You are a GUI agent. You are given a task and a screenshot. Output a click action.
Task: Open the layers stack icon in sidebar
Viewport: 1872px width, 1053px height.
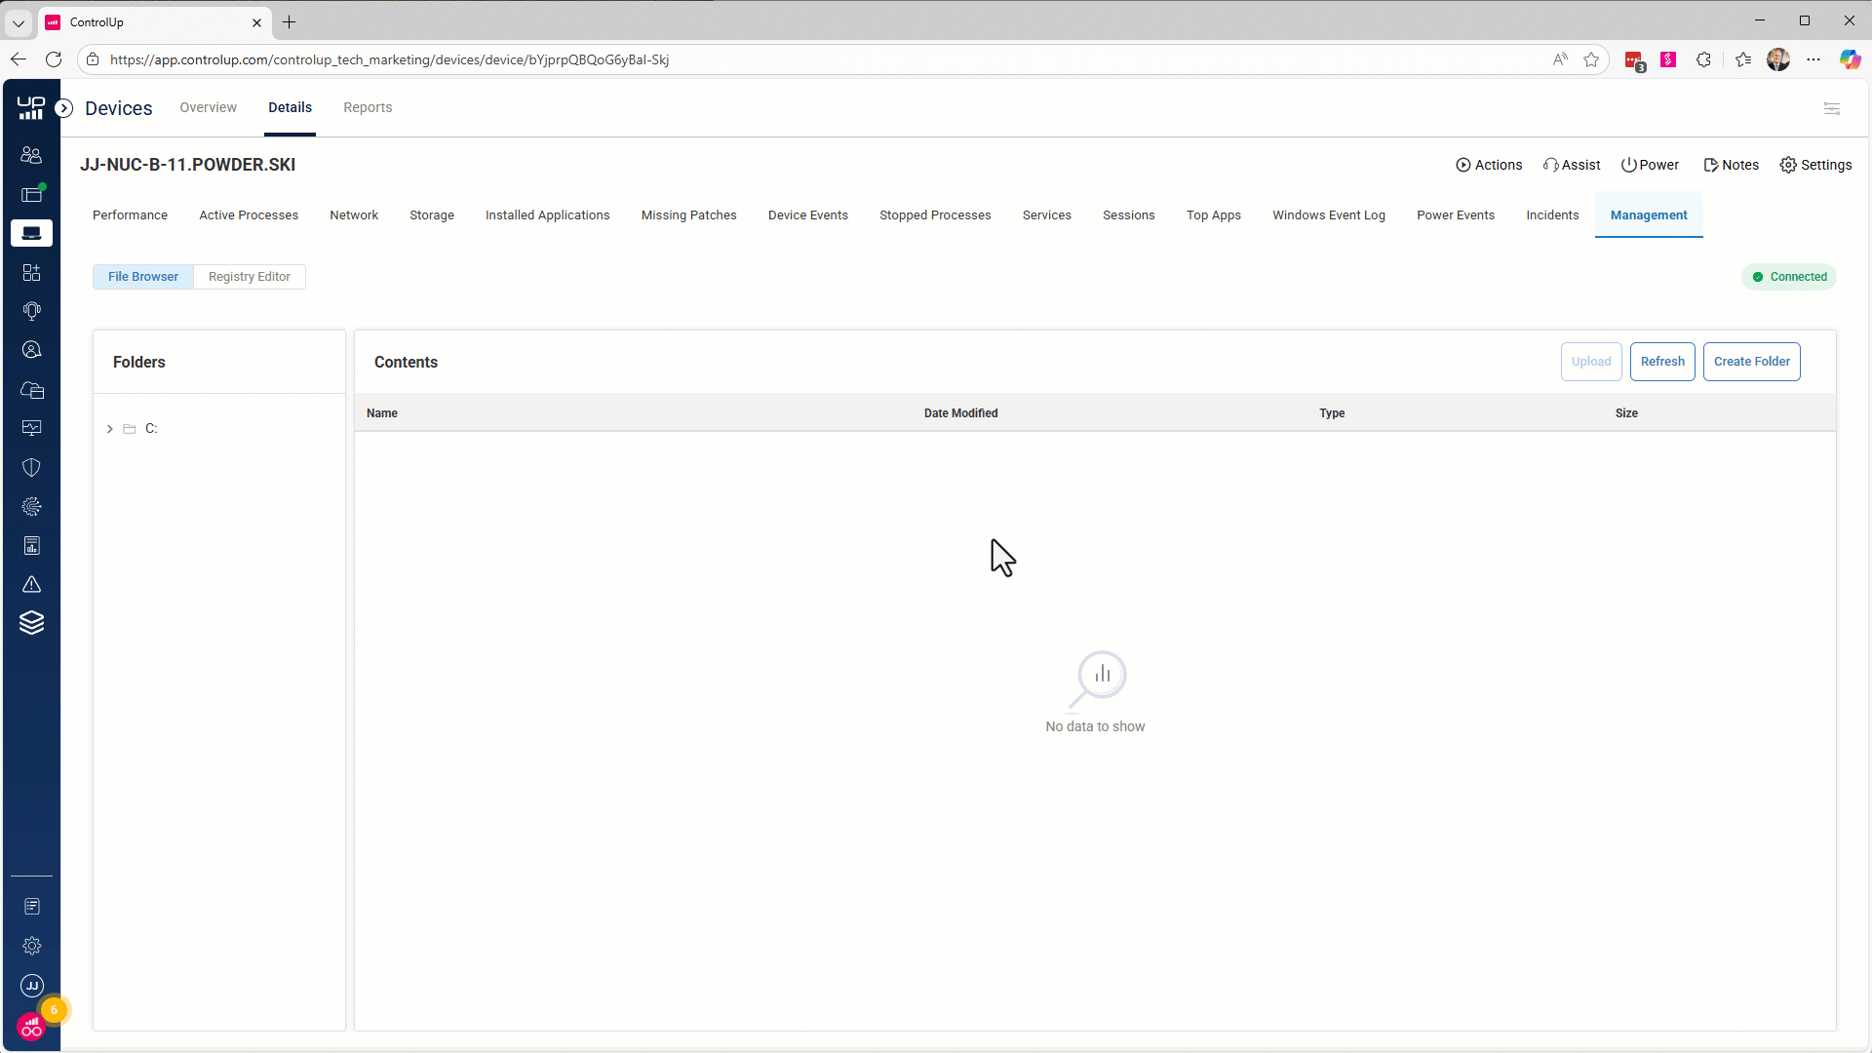(31, 622)
